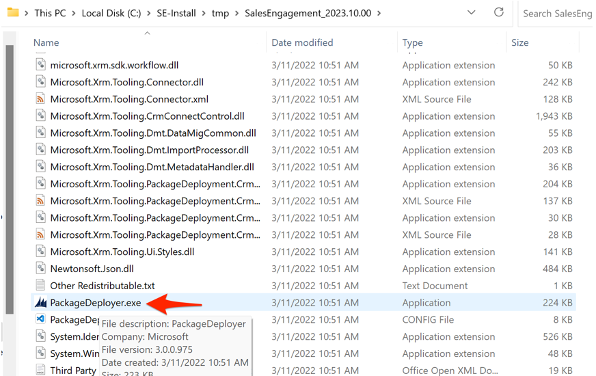The width and height of the screenshot is (596, 376).
Task: Sort by Size column header
Action: coord(519,42)
